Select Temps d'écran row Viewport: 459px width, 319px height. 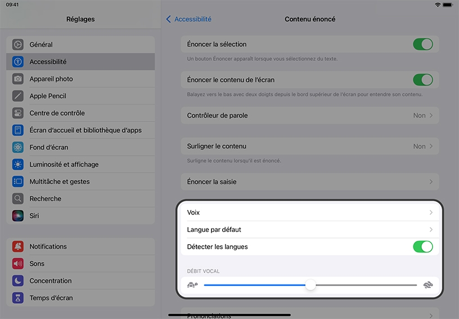[80, 298]
